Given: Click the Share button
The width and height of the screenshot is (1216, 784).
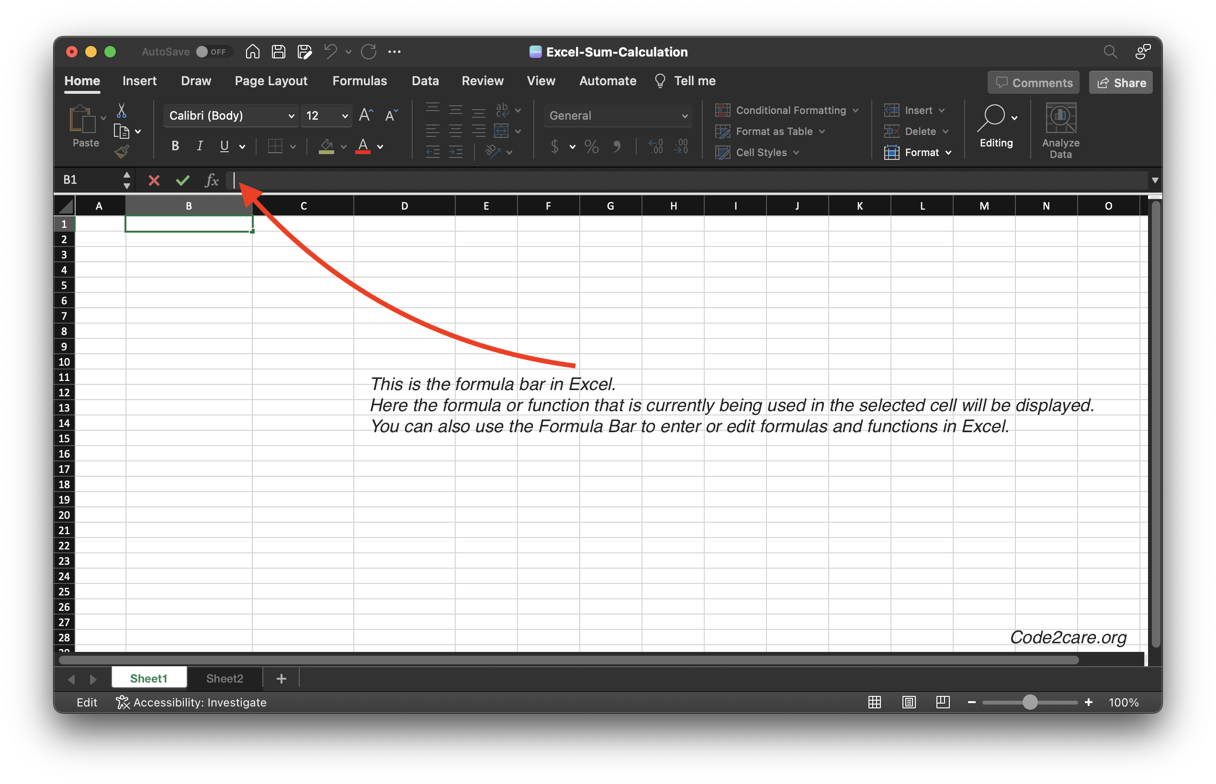Looking at the screenshot, I should [x=1120, y=82].
